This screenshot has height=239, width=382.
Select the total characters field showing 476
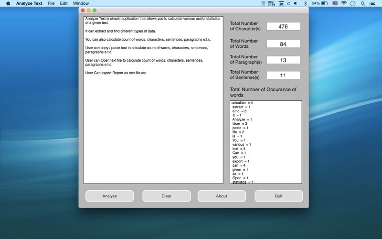(283, 26)
